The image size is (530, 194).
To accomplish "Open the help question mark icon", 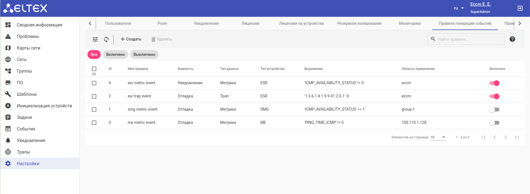I will click(x=512, y=39).
